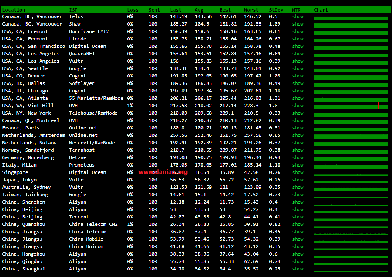Show MTR for Denver Cogent
Viewport: 392px width, 277px height.
(x=298, y=76)
